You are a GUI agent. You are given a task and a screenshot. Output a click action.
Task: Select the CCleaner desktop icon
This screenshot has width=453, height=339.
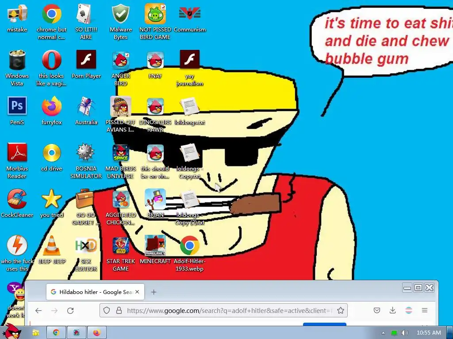tap(17, 199)
